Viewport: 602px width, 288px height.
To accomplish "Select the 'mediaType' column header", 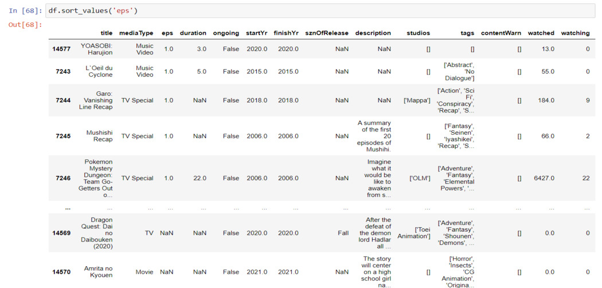I will point(136,33).
